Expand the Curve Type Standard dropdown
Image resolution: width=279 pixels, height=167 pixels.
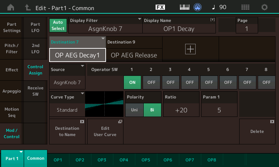(67, 104)
